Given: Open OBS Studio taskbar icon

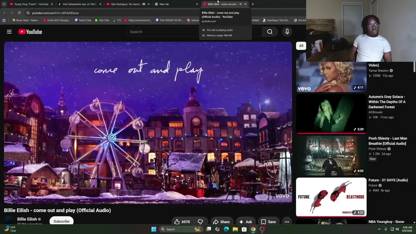Looking at the screenshot, I should pyautogui.click(x=262, y=229).
